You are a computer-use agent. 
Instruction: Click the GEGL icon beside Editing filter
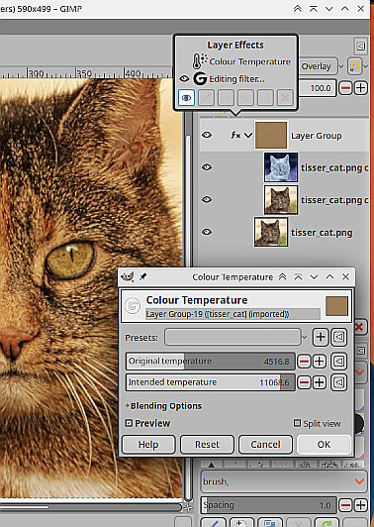click(200, 79)
